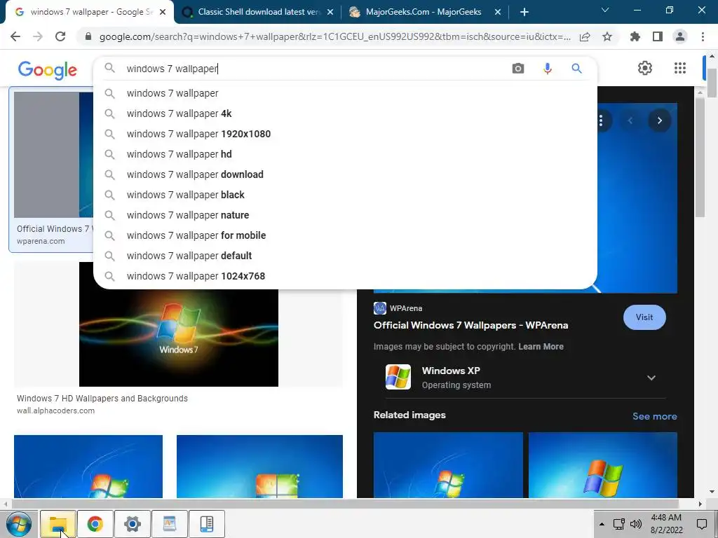Switch to the MajorGeeks.Com tab
The image size is (718, 538).
pyautogui.click(x=424, y=12)
